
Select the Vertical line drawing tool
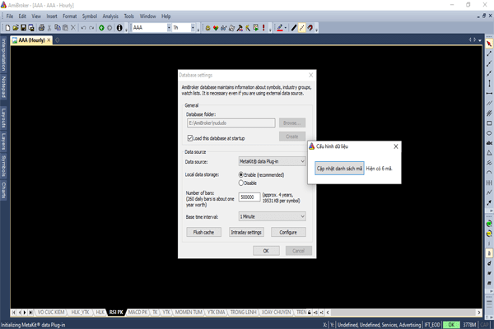[489, 83]
